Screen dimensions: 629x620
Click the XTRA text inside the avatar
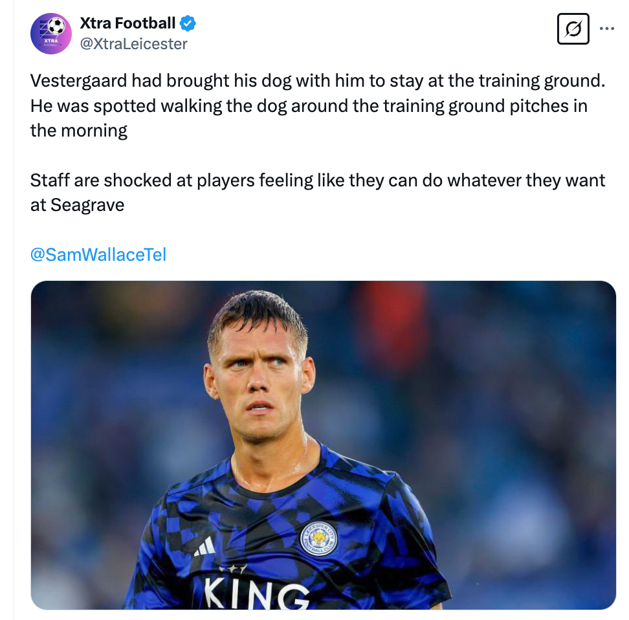click(51, 41)
